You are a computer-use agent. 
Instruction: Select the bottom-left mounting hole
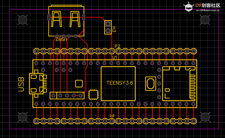pyautogui.click(x=23, y=117)
